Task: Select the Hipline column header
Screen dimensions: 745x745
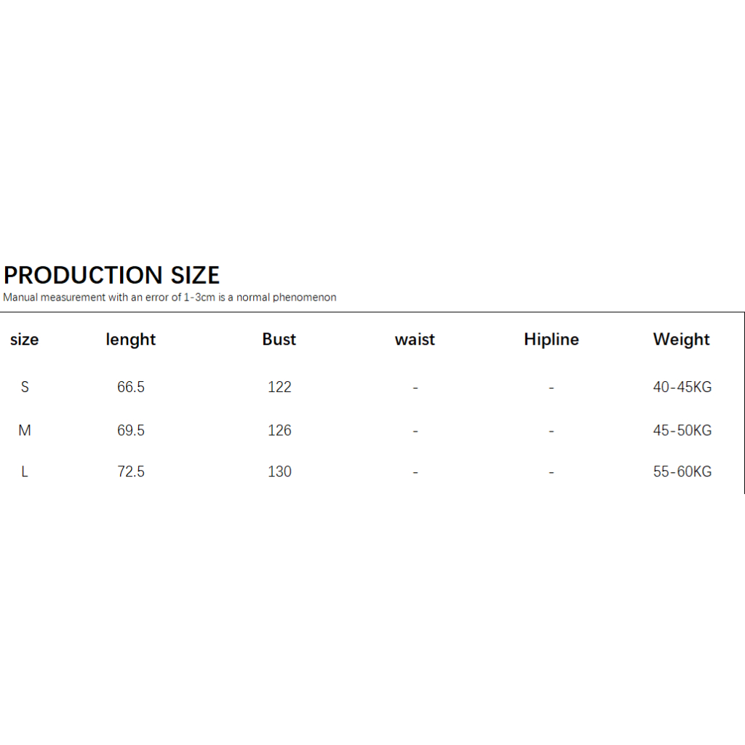Action: point(551,340)
